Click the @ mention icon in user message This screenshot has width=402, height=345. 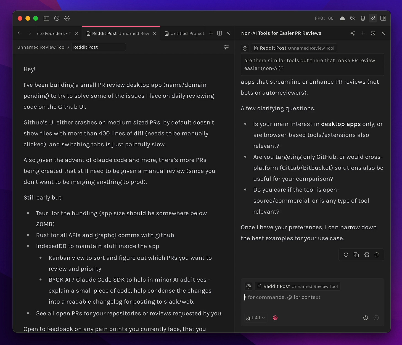245,48
